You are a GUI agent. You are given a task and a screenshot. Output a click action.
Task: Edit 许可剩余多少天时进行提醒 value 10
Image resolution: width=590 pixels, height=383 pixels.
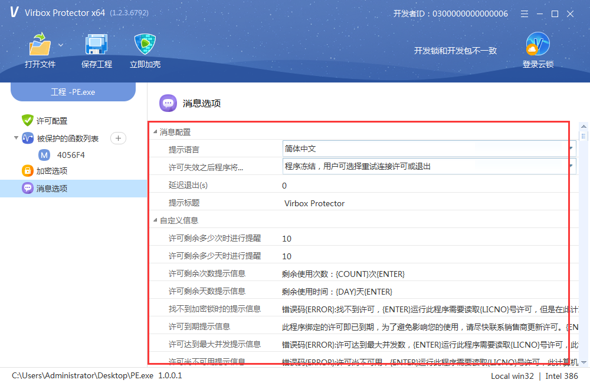coord(287,256)
